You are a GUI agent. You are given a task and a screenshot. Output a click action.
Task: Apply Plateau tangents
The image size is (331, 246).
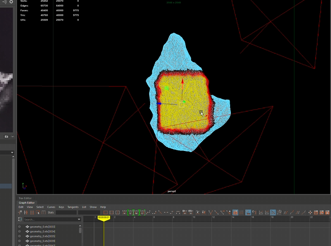(178, 213)
